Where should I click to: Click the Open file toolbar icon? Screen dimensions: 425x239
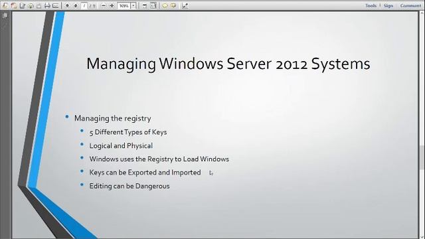point(5,5)
